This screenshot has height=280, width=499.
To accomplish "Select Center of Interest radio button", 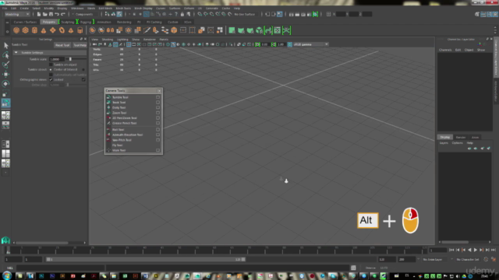I will (x=51, y=69).
